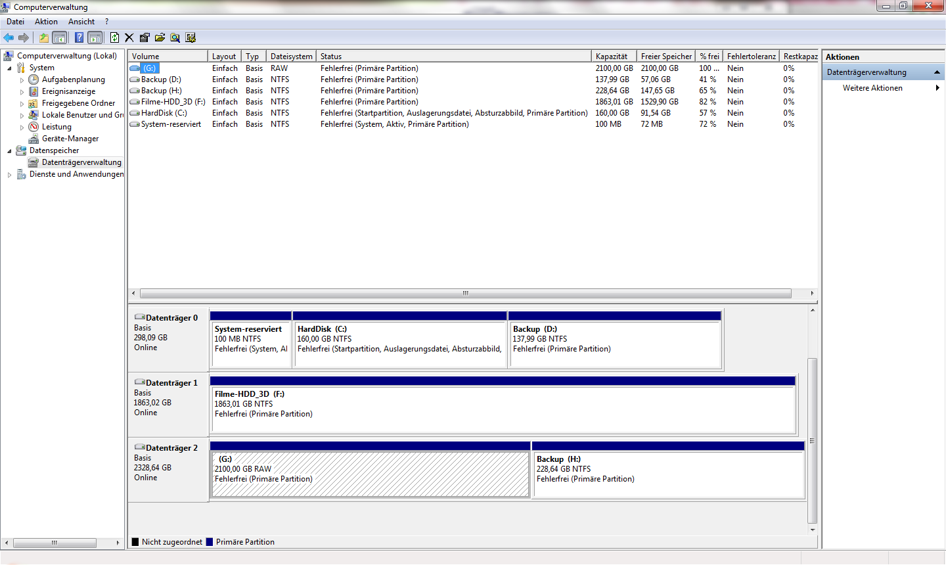Collapse the Datenträgerverwaltung actions section
This screenshot has width=946, height=565.
[937, 72]
